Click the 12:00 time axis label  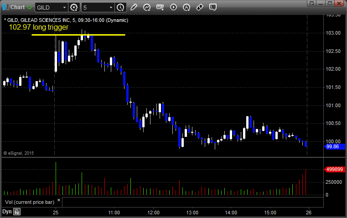pos(153,213)
